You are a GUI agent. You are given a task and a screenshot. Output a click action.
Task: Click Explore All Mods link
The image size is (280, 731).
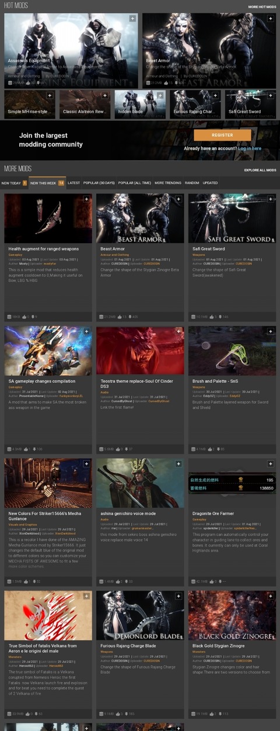[x=260, y=170]
